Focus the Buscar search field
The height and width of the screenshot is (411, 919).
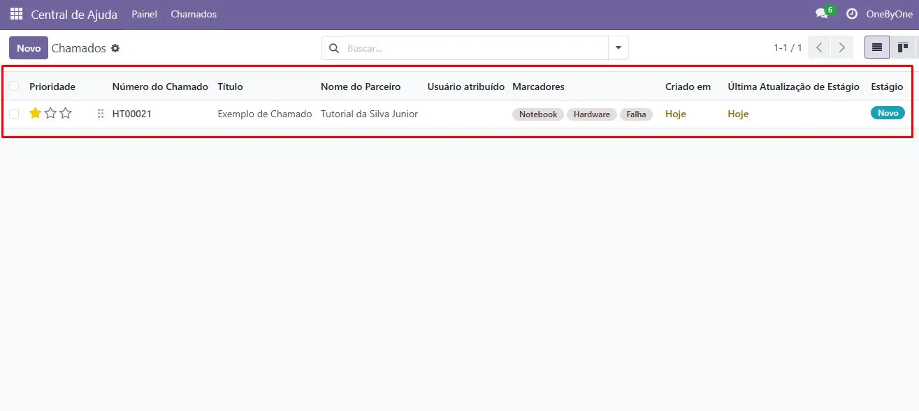pos(475,48)
